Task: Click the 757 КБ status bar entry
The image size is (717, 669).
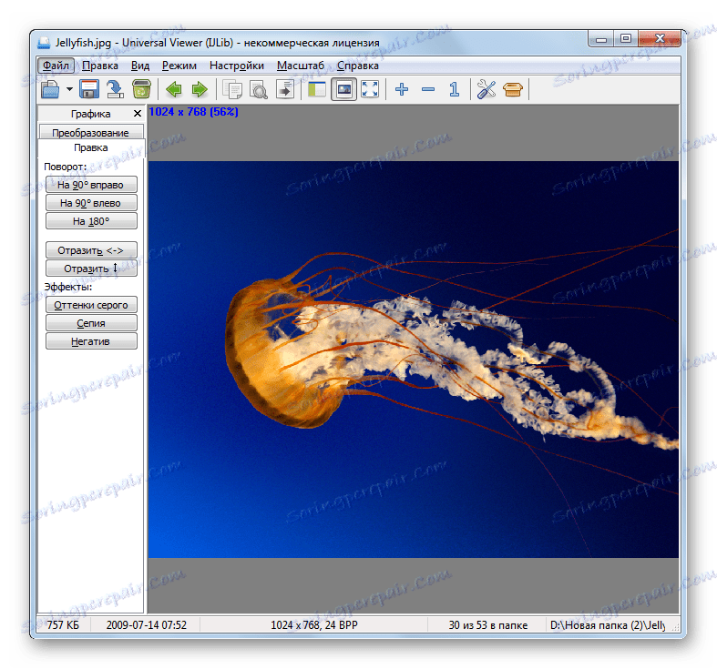Action: coord(63,624)
